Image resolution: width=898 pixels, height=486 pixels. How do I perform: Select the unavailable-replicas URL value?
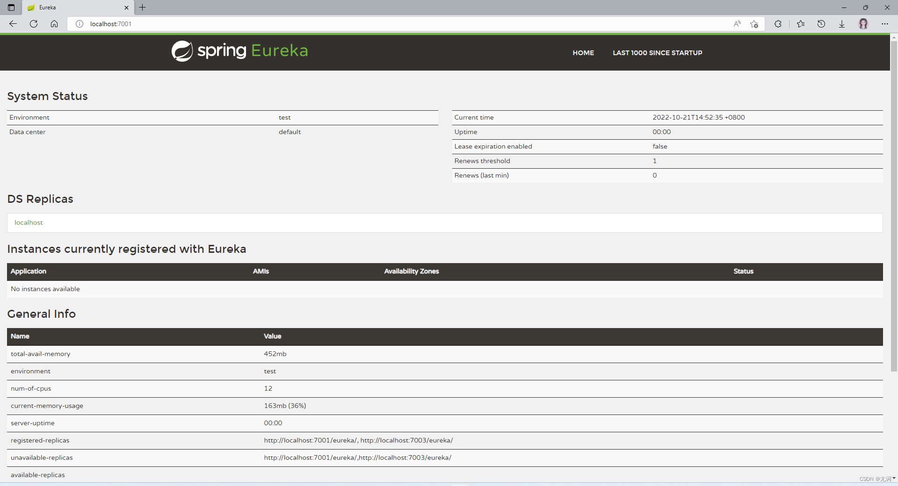(x=357, y=457)
